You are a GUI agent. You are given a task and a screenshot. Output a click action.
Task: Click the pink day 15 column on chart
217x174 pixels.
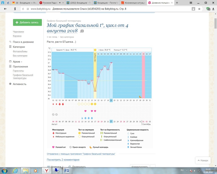(x=143, y=76)
